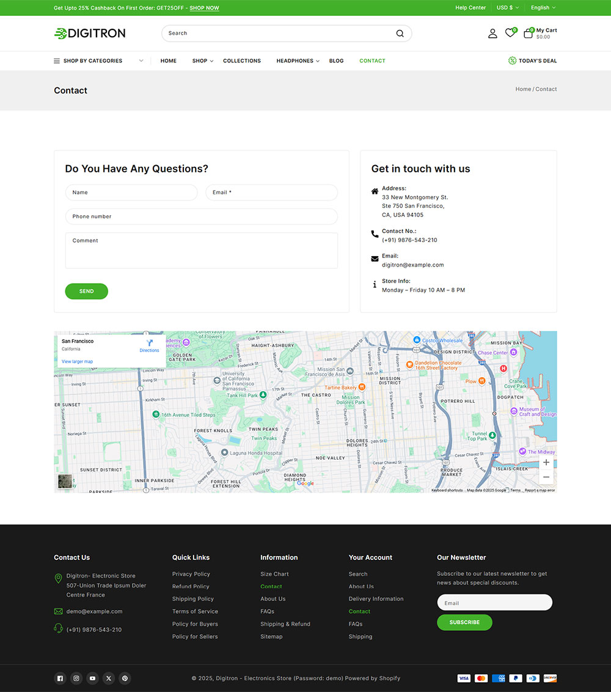This screenshot has height=692, width=611.
Task: Open the account login icon
Action: [492, 34]
